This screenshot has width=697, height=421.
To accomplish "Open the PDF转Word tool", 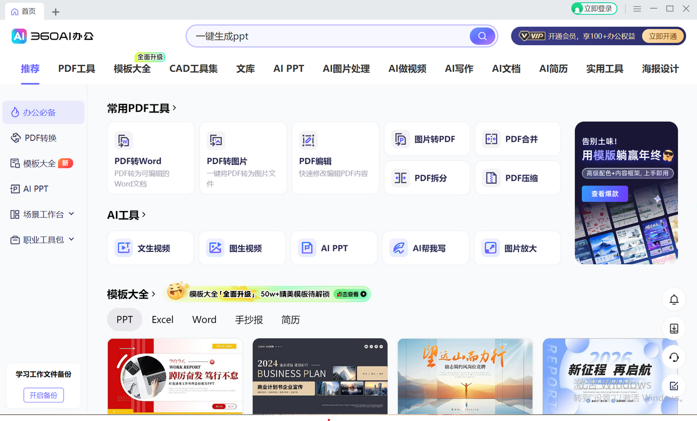I will [151, 158].
